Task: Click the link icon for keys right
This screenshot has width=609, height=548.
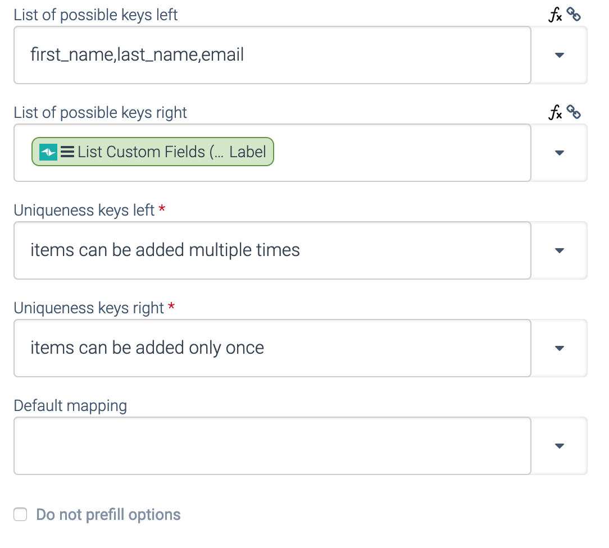Action: pos(573,112)
